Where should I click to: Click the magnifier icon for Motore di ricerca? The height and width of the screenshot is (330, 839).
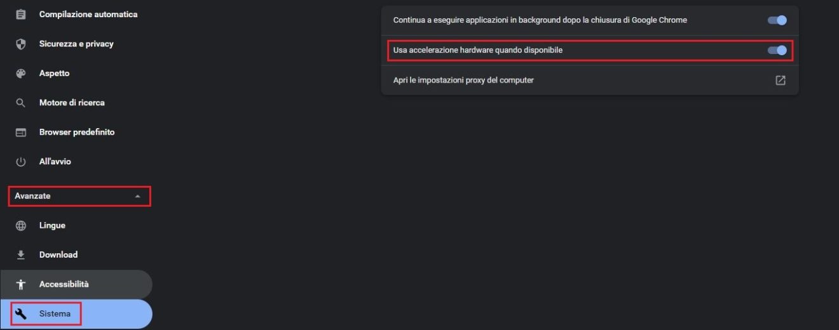[21, 103]
